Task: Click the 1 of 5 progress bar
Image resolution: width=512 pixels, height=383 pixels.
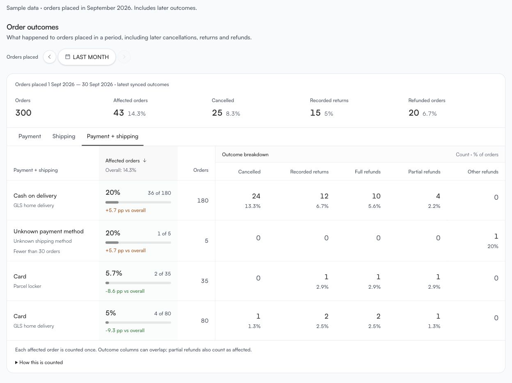Action: click(x=138, y=242)
